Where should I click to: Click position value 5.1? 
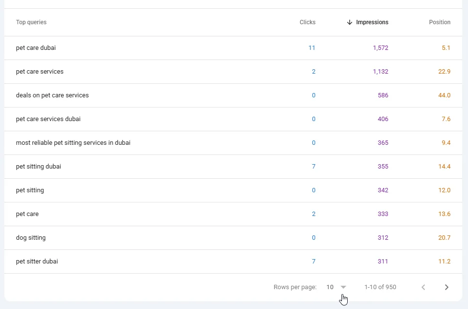446,48
